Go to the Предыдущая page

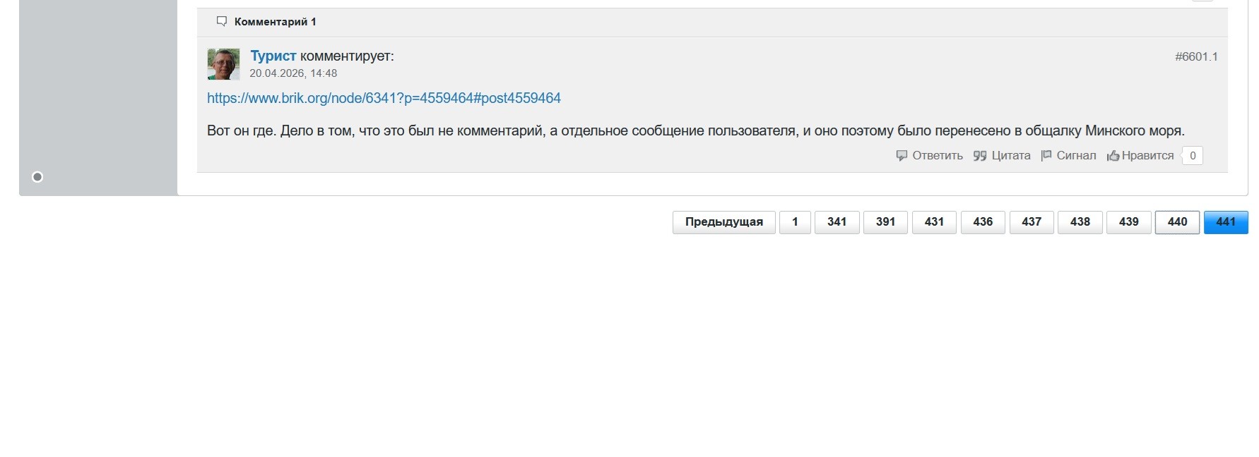coord(724,222)
